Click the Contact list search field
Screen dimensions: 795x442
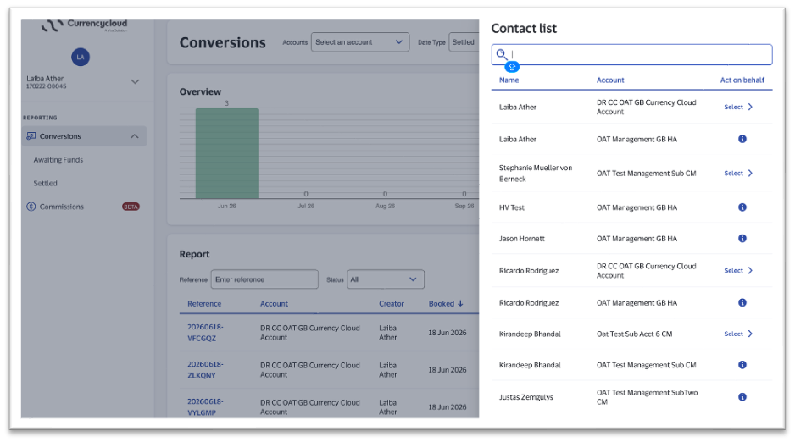(631, 55)
